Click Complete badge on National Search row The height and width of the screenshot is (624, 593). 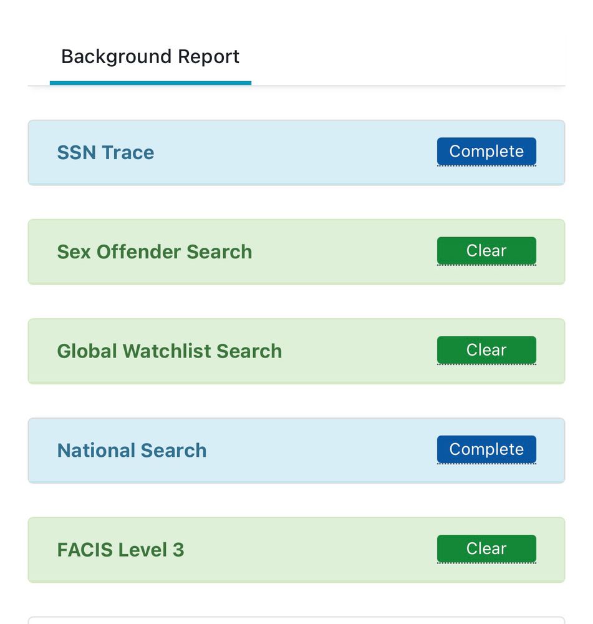coord(486,449)
